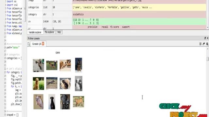Click the 'import cv2' code line

tap(12, 5)
